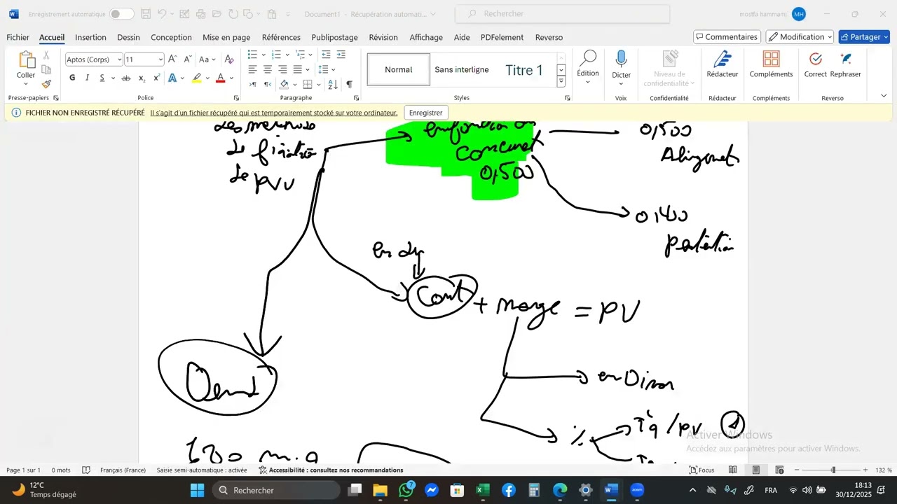Increase the font size
This screenshot has height=504, width=897.
172,59
